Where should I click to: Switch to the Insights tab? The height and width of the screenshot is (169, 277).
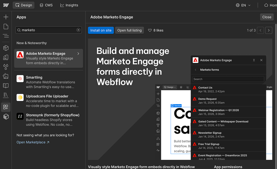tap(69, 5)
